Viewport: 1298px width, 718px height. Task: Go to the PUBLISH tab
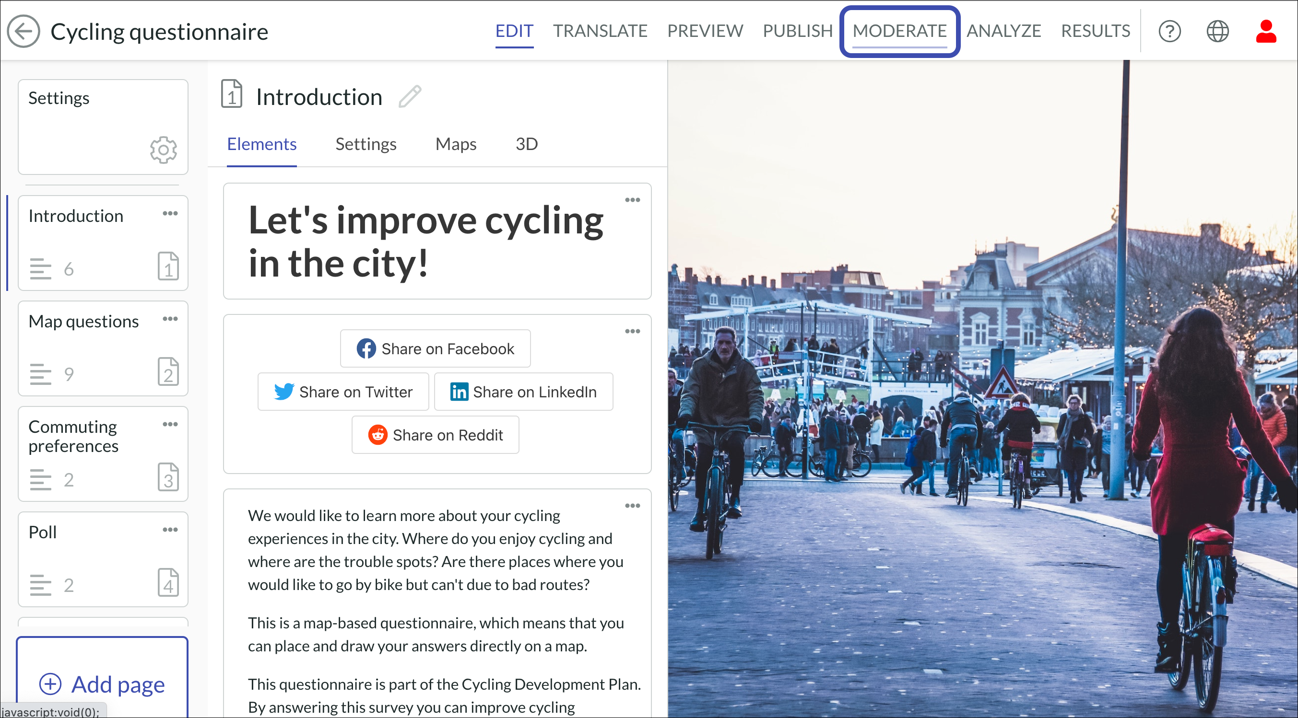[798, 31]
